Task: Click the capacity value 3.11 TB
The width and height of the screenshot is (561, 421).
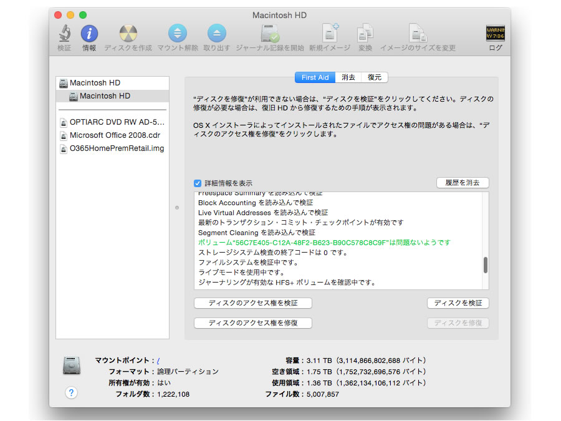Action: (319, 361)
